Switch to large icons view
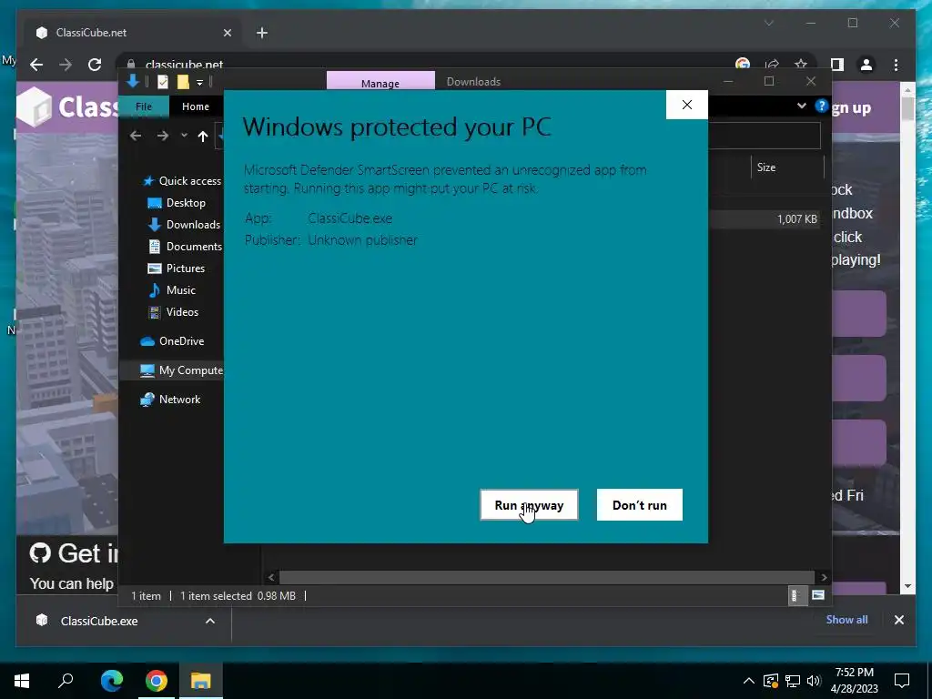 pos(818,595)
